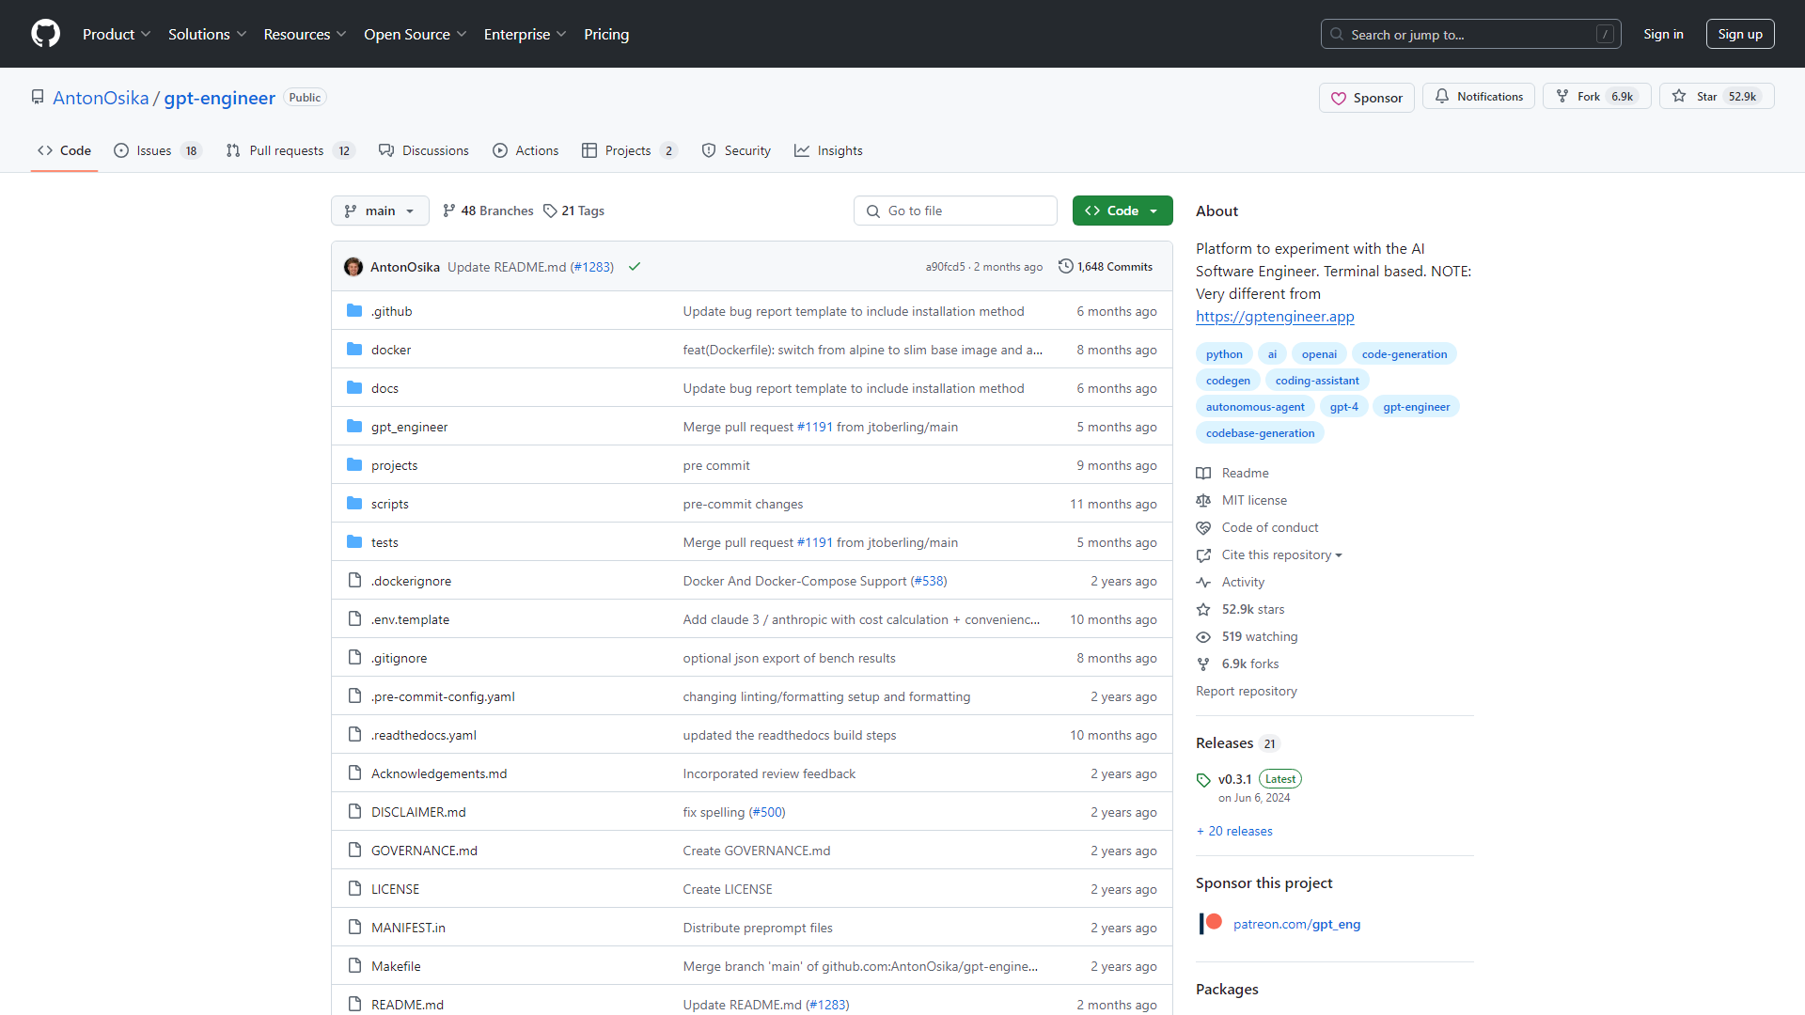The width and height of the screenshot is (1805, 1015).
Task: Click the Star button
Action: pyautogui.click(x=1717, y=97)
